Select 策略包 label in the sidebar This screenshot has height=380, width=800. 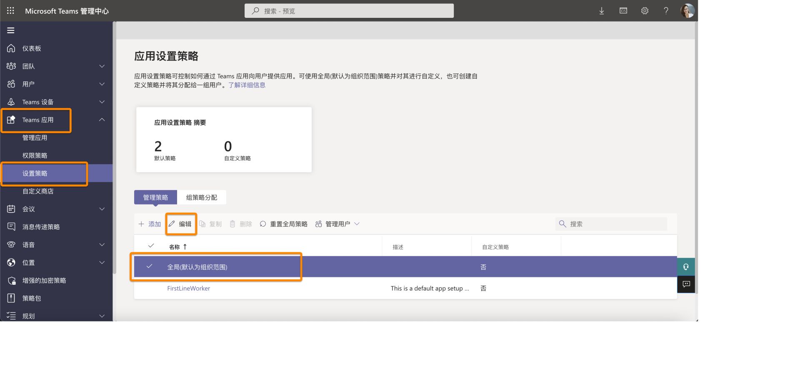[x=32, y=298]
